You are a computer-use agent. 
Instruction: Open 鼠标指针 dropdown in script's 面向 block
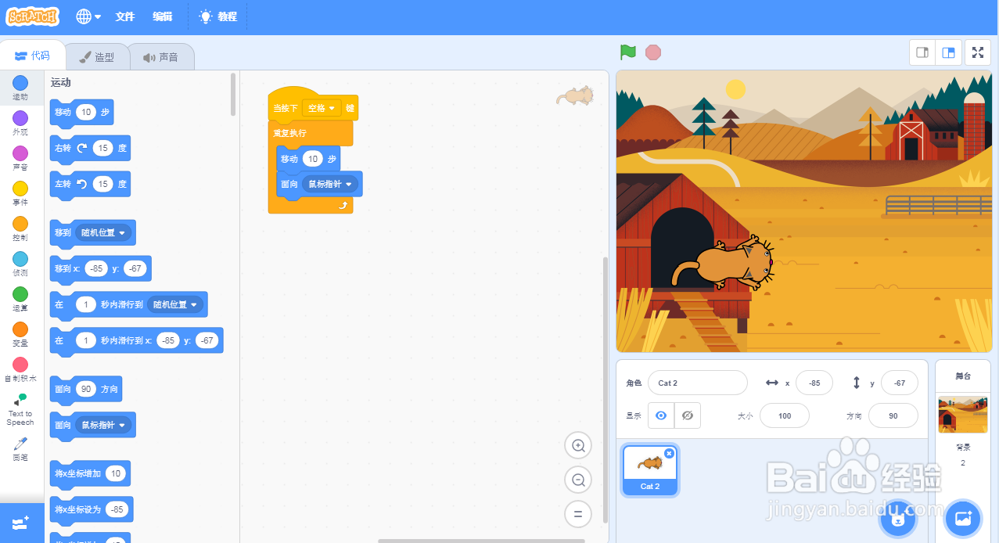click(329, 184)
